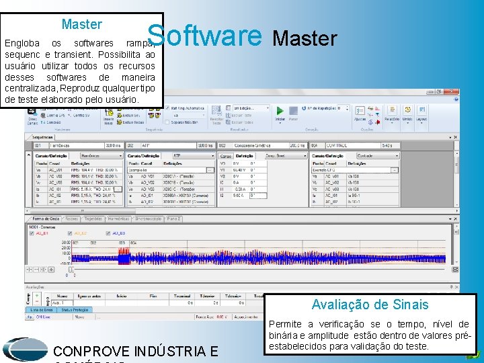
Task: Collapse the sequences panel with the up chevron
Action: [29, 155]
